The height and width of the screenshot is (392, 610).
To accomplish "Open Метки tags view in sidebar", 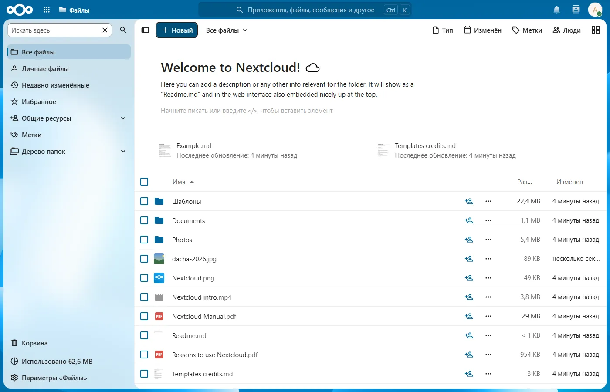I will (69, 135).
